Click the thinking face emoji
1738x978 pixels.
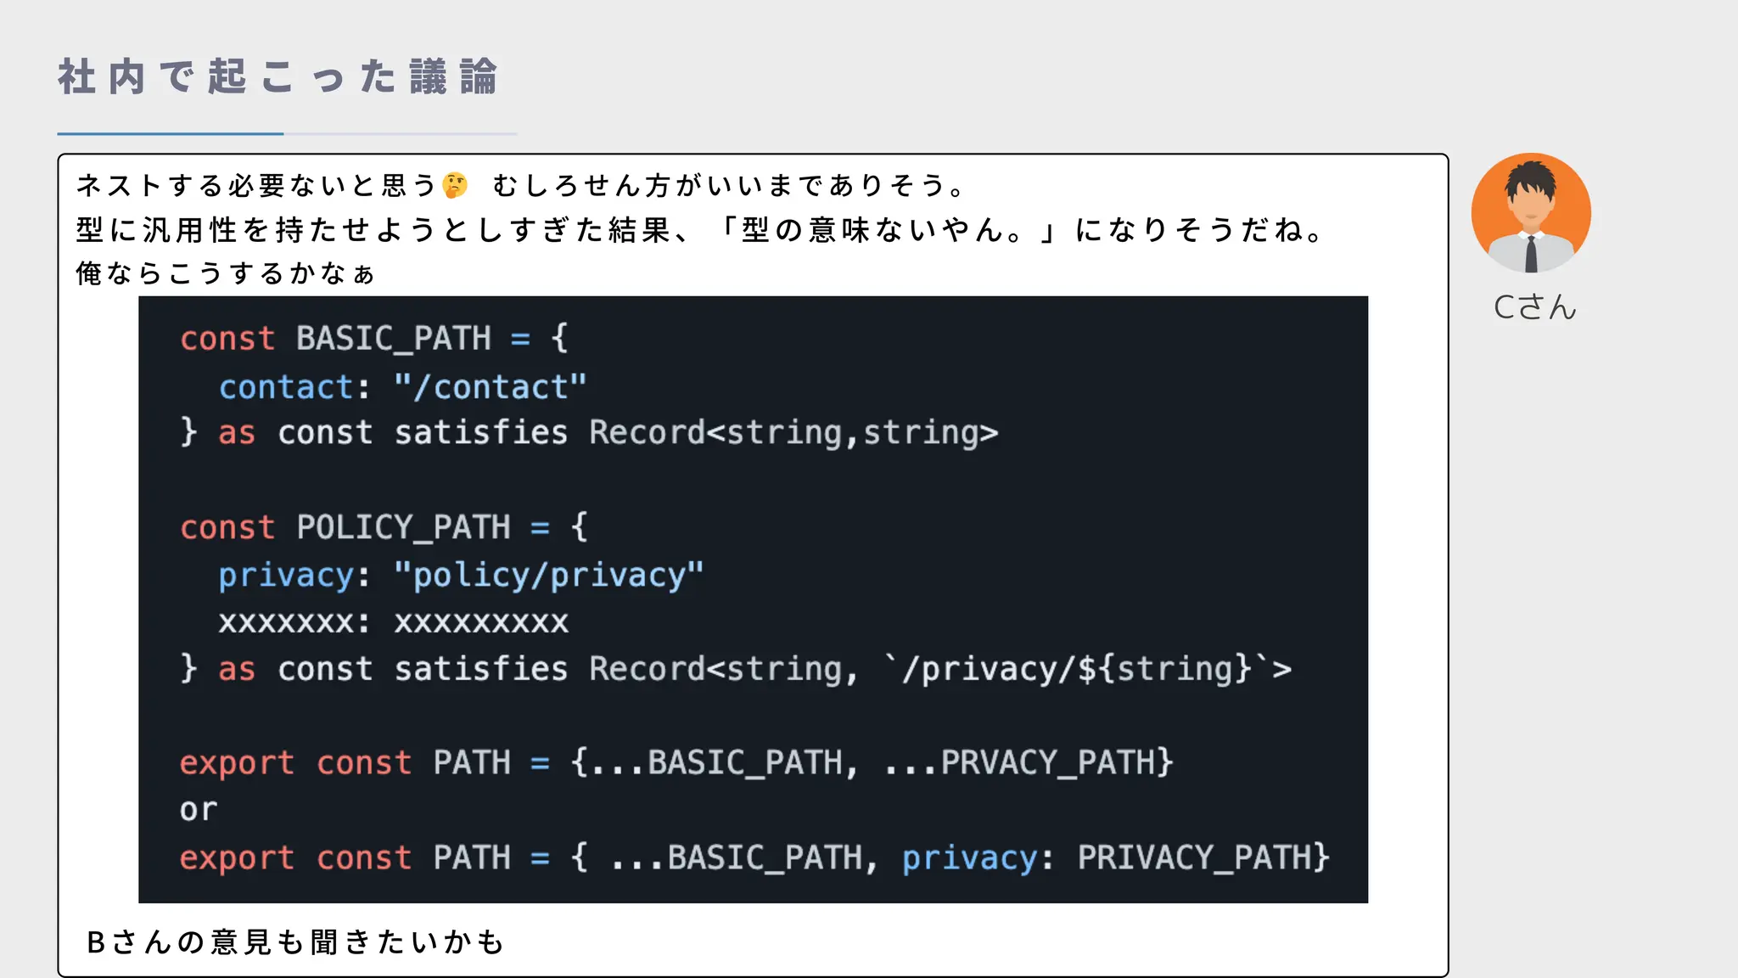click(456, 185)
